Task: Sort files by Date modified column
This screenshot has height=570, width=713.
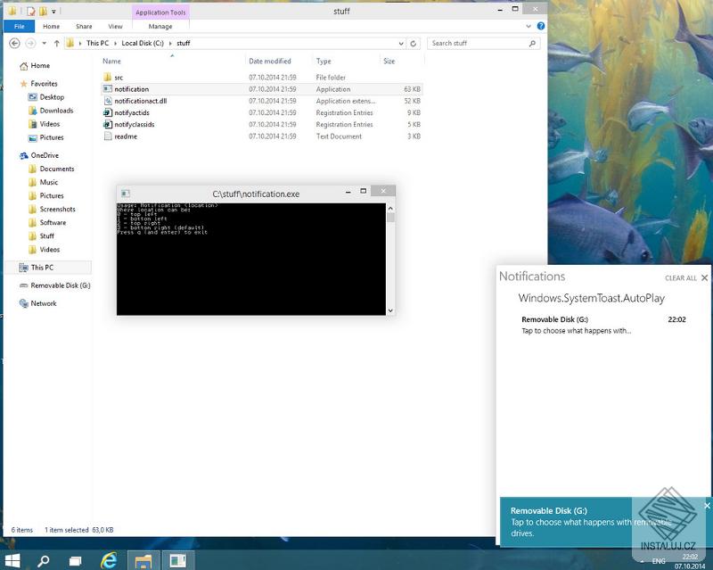Action: click(x=270, y=62)
